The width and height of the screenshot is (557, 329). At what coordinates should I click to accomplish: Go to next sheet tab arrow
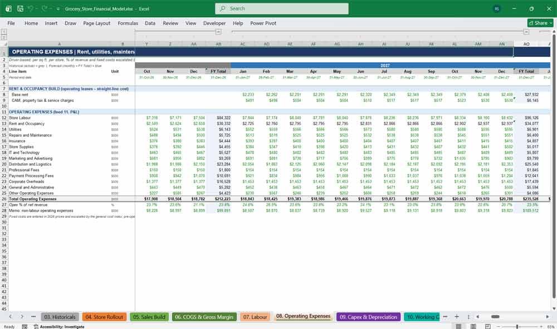point(22,317)
